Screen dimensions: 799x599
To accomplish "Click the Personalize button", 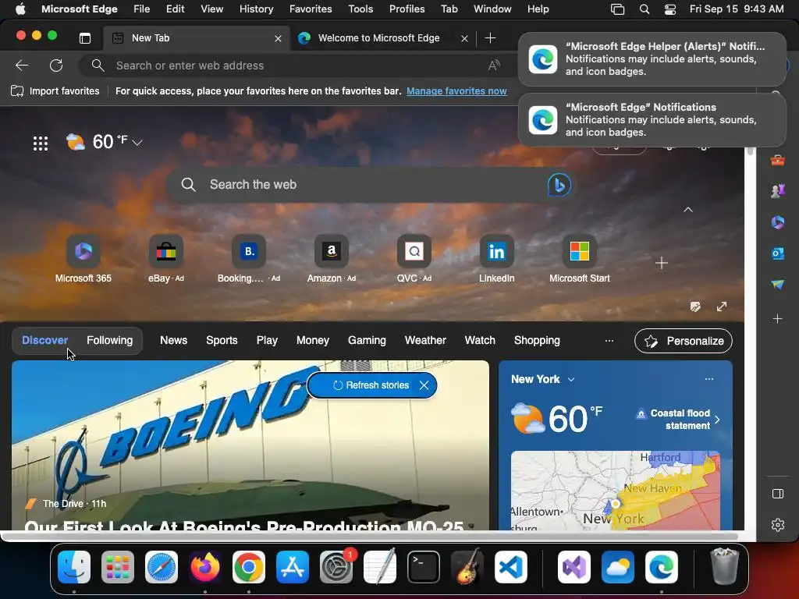I will 684,341.
